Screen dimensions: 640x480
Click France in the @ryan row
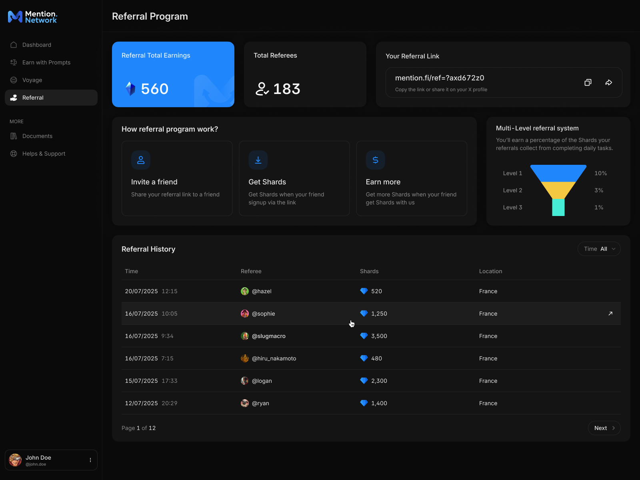(x=488, y=403)
